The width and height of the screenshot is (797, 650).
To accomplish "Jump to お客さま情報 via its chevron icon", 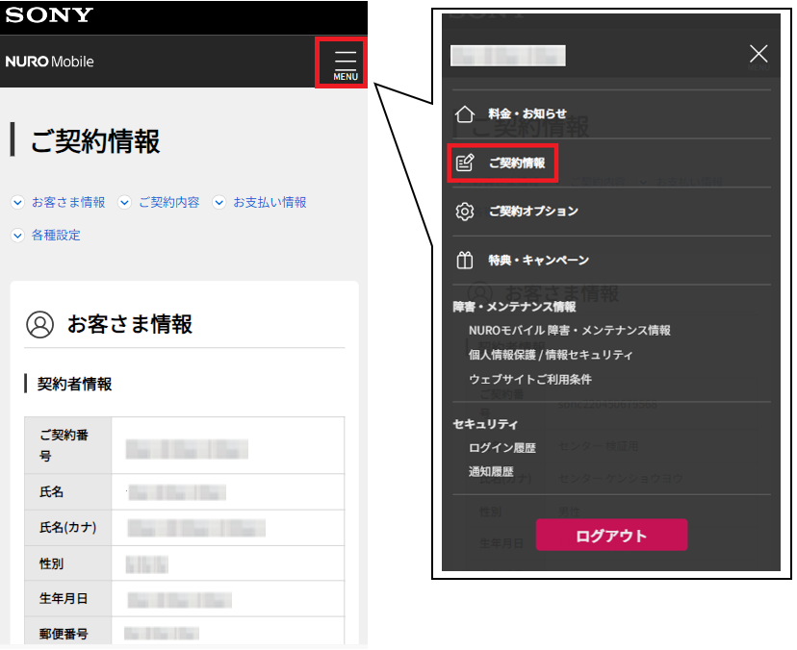I will [x=17, y=202].
